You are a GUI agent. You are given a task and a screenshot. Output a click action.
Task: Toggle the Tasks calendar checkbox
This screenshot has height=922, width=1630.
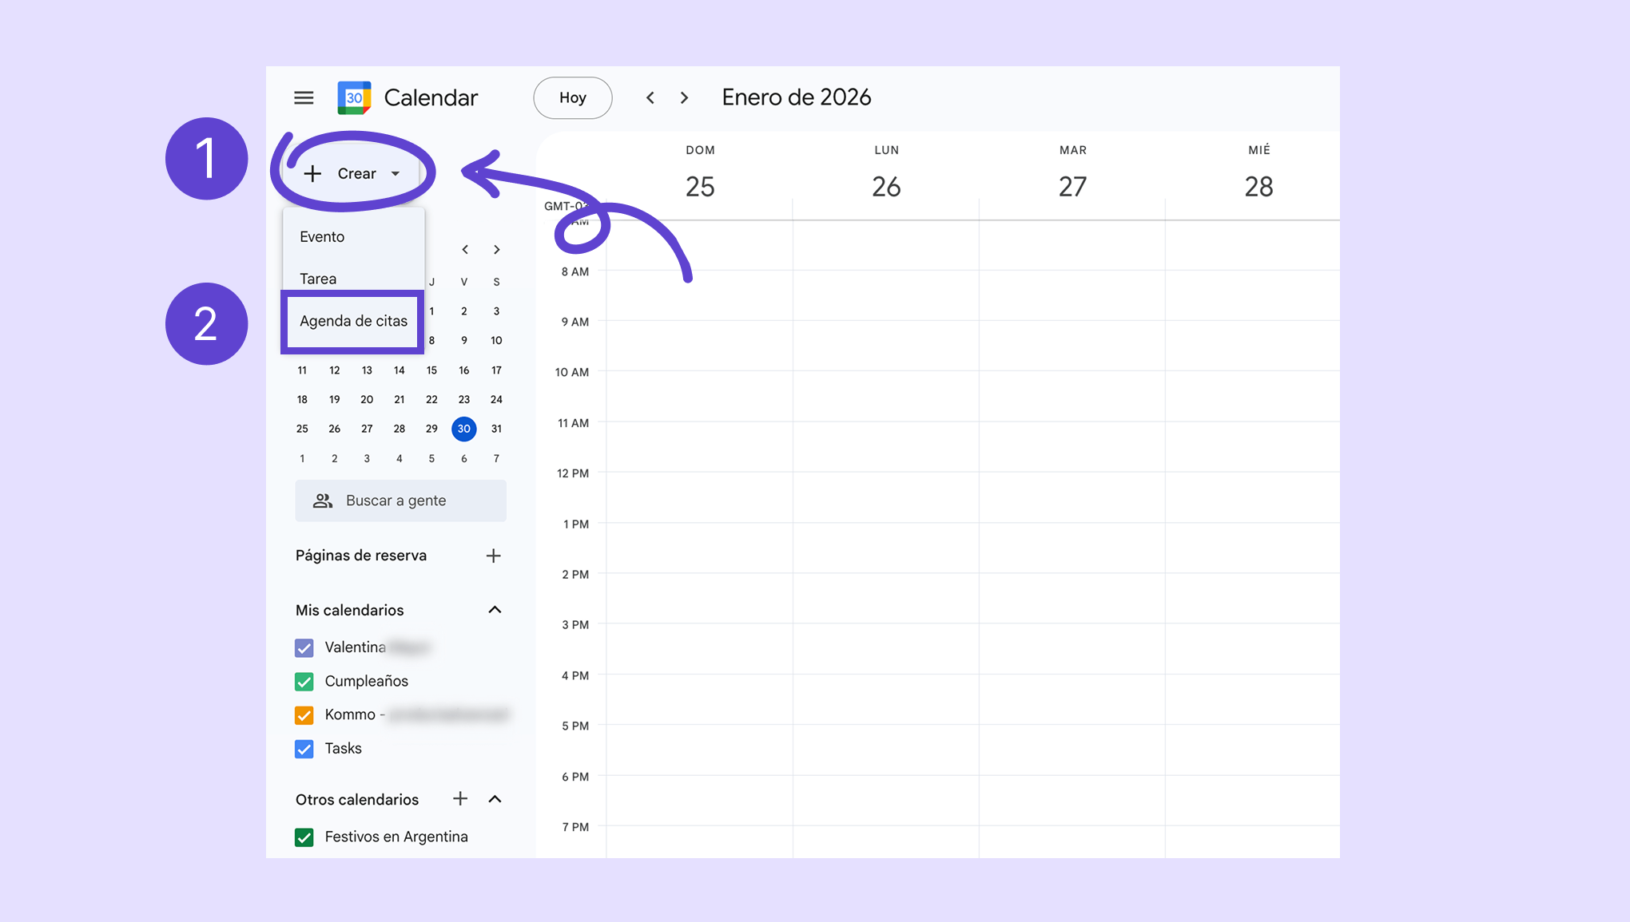[304, 749]
